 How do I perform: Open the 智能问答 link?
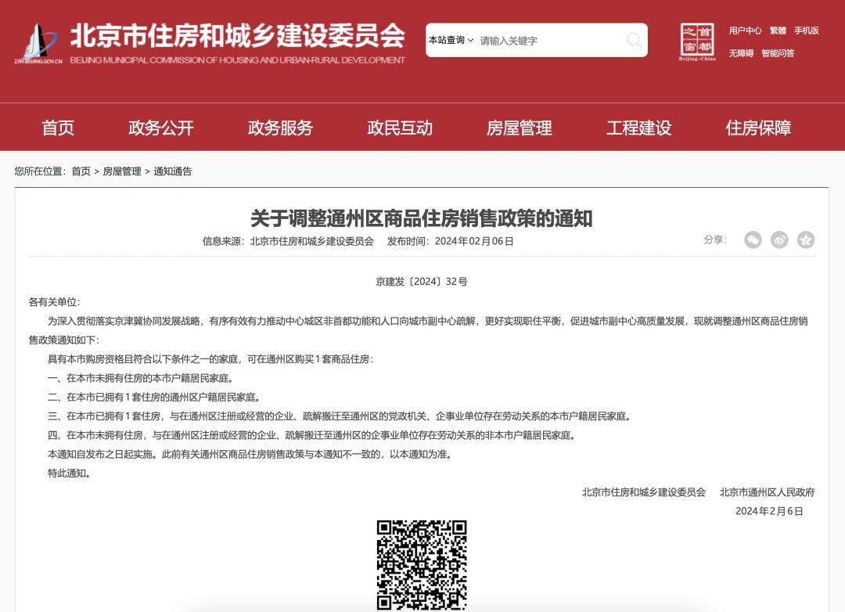click(x=778, y=53)
